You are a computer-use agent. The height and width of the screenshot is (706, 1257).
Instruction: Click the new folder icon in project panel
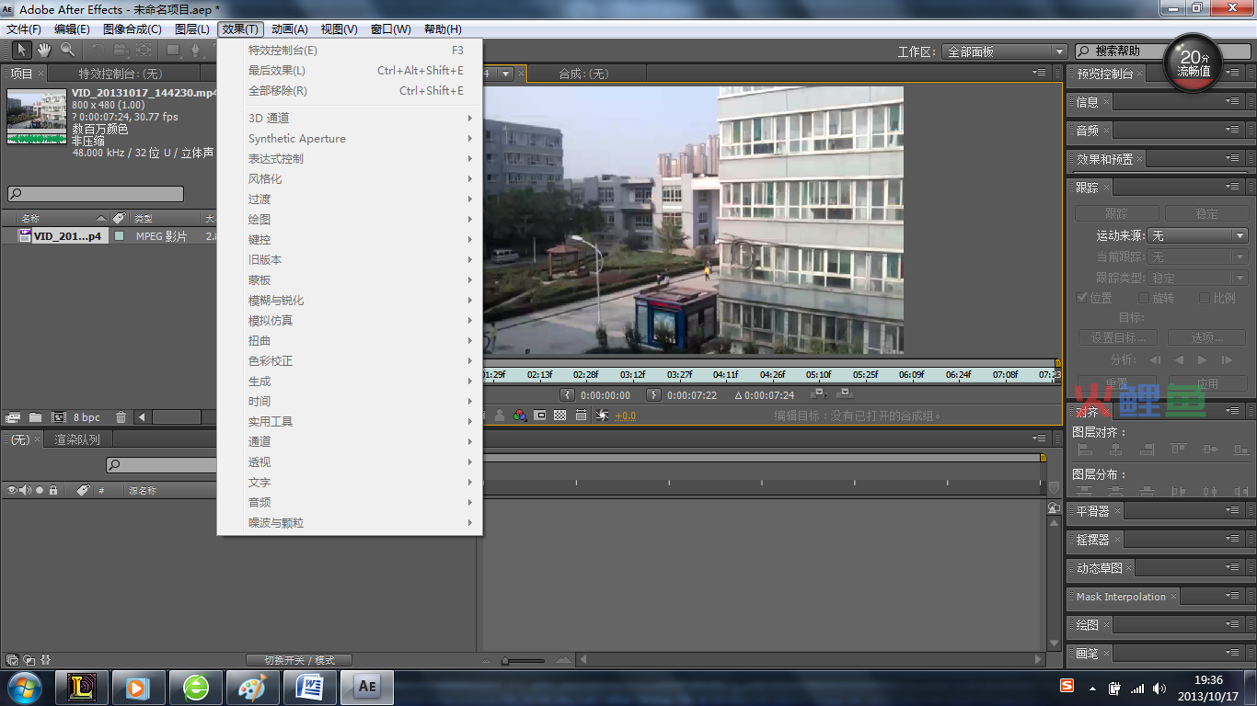pos(35,417)
